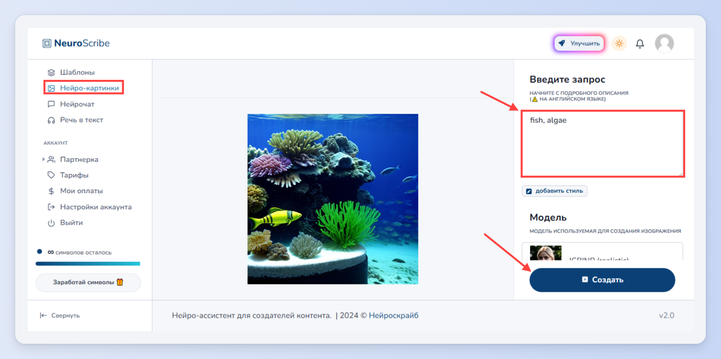Select the model card with portrait thumbnail
Viewport: 721px width, 359px height.
pos(602,252)
